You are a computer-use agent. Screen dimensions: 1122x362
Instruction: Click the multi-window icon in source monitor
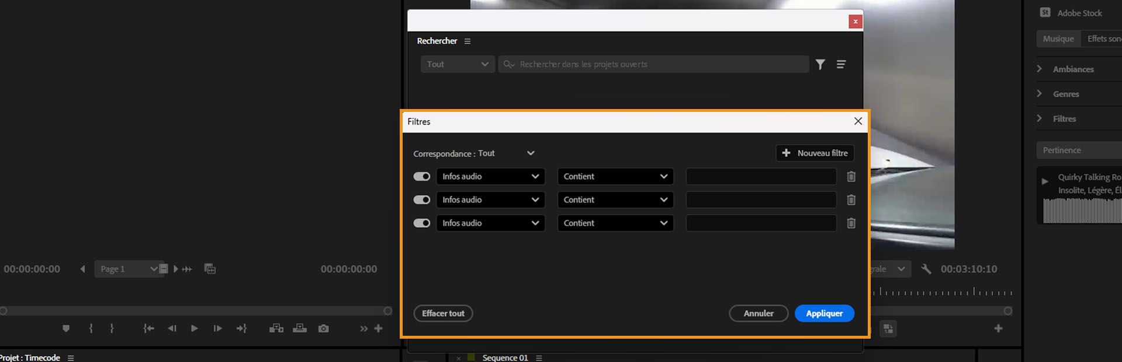pos(210,269)
